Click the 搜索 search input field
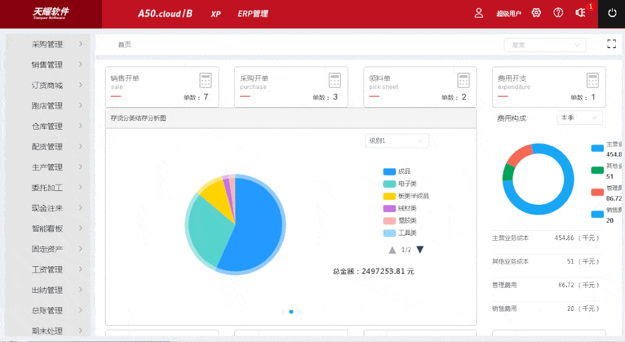This screenshot has height=342, width=625. click(539, 45)
